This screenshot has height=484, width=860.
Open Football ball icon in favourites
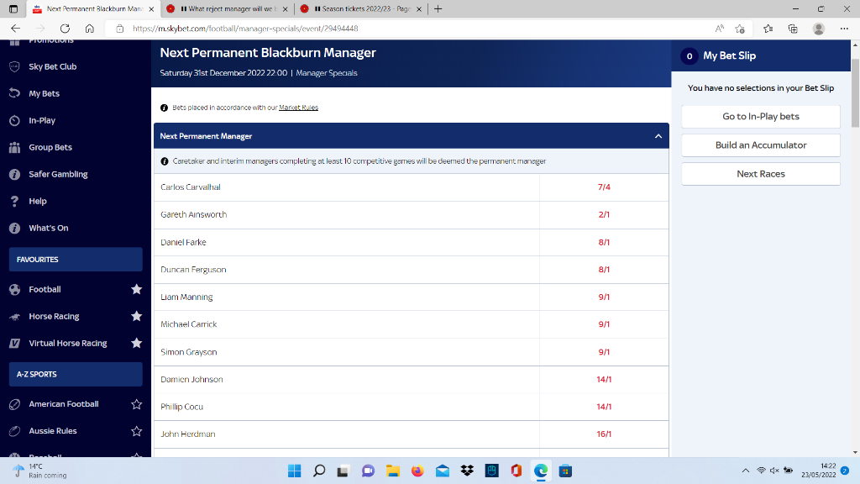pyautogui.click(x=15, y=289)
